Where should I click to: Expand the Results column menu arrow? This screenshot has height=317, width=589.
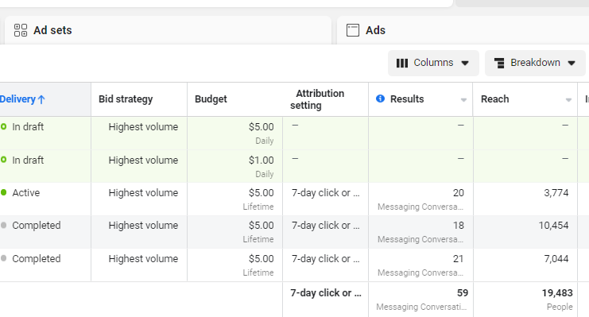point(463,100)
